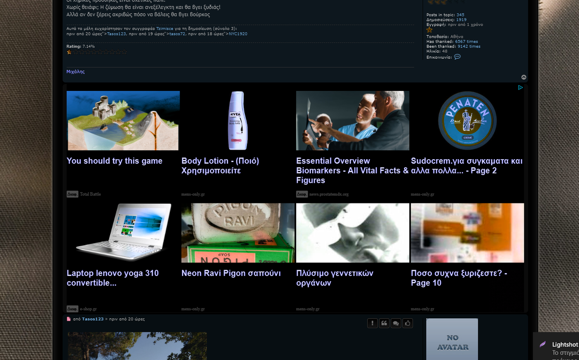Screen dimensions: 579x360
Task: Click the pink post icon beside Tasos123
Action: [69, 319]
